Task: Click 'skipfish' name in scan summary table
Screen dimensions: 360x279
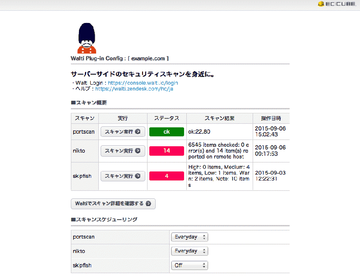Action: coord(82,176)
